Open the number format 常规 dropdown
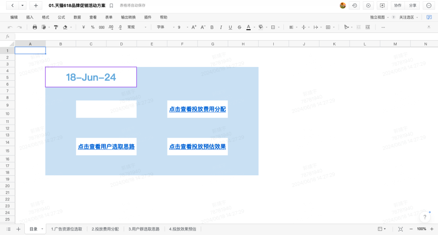The height and width of the screenshot is (235, 438). [x=137, y=27]
